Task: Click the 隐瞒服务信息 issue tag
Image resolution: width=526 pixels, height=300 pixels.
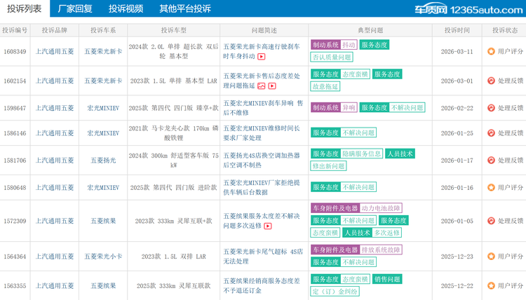Action: click(362, 154)
